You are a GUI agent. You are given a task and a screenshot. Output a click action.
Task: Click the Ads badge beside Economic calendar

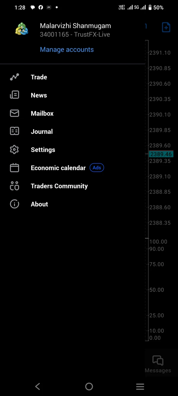click(x=97, y=168)
